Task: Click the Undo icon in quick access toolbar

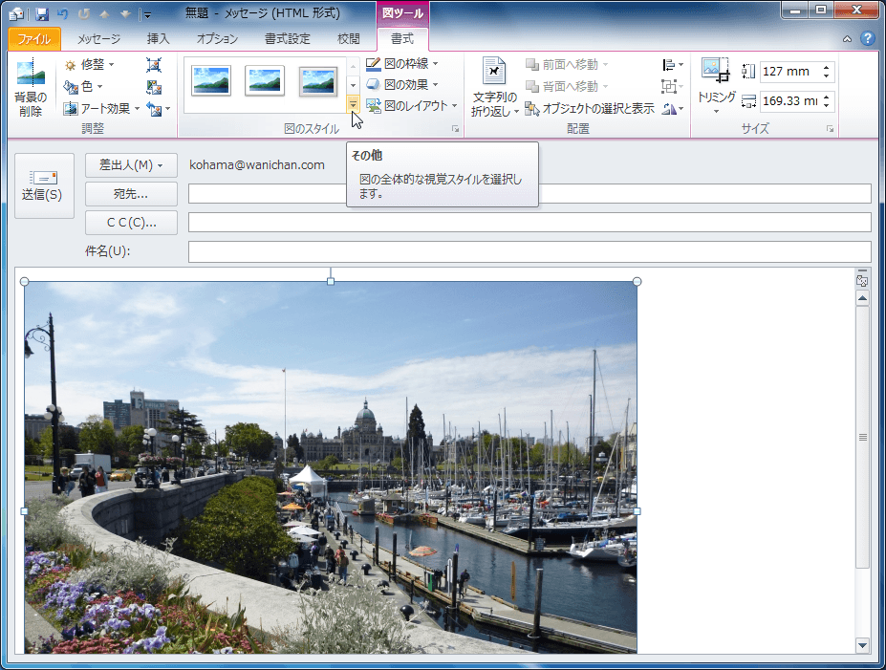Action: (x=63, y=13)
